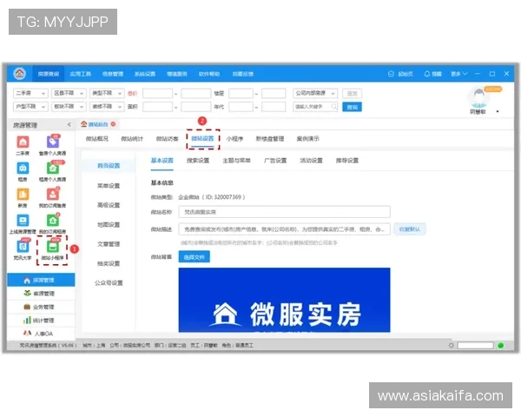Open the 公司内部房源 dropdown

(315, 94)
